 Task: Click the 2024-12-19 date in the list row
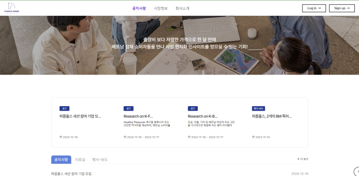300,174
